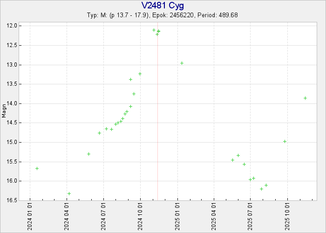Select the rightmost green data point
The height and width of the screenshot is (233, 326).
click(305, 98)
